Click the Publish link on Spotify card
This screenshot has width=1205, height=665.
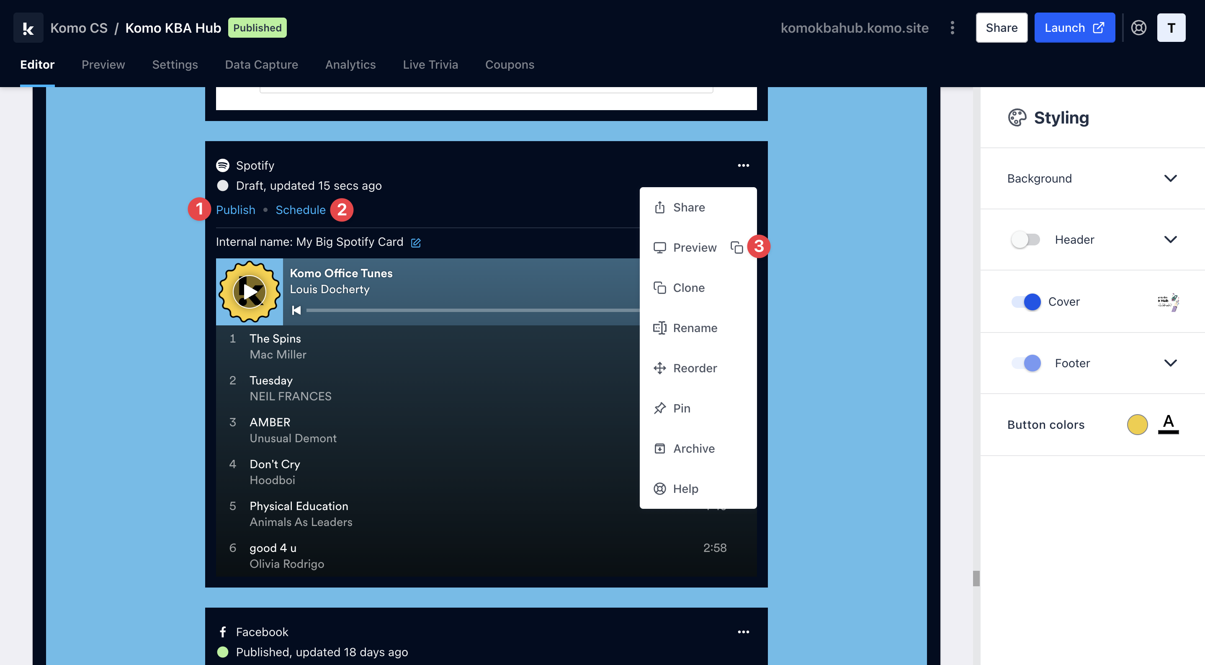pyautogui.click(x=235, y=210)
